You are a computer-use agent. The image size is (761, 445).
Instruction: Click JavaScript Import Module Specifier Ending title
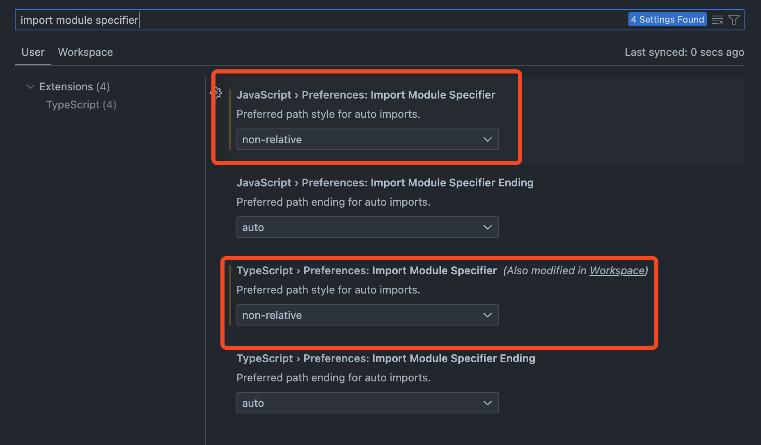tap(385, 183)
